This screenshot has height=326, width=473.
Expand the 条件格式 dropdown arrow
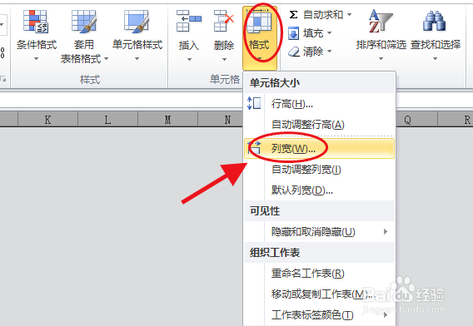click(x=36, y=59)
